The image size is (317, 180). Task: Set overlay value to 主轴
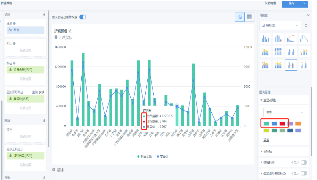[35, 92]
